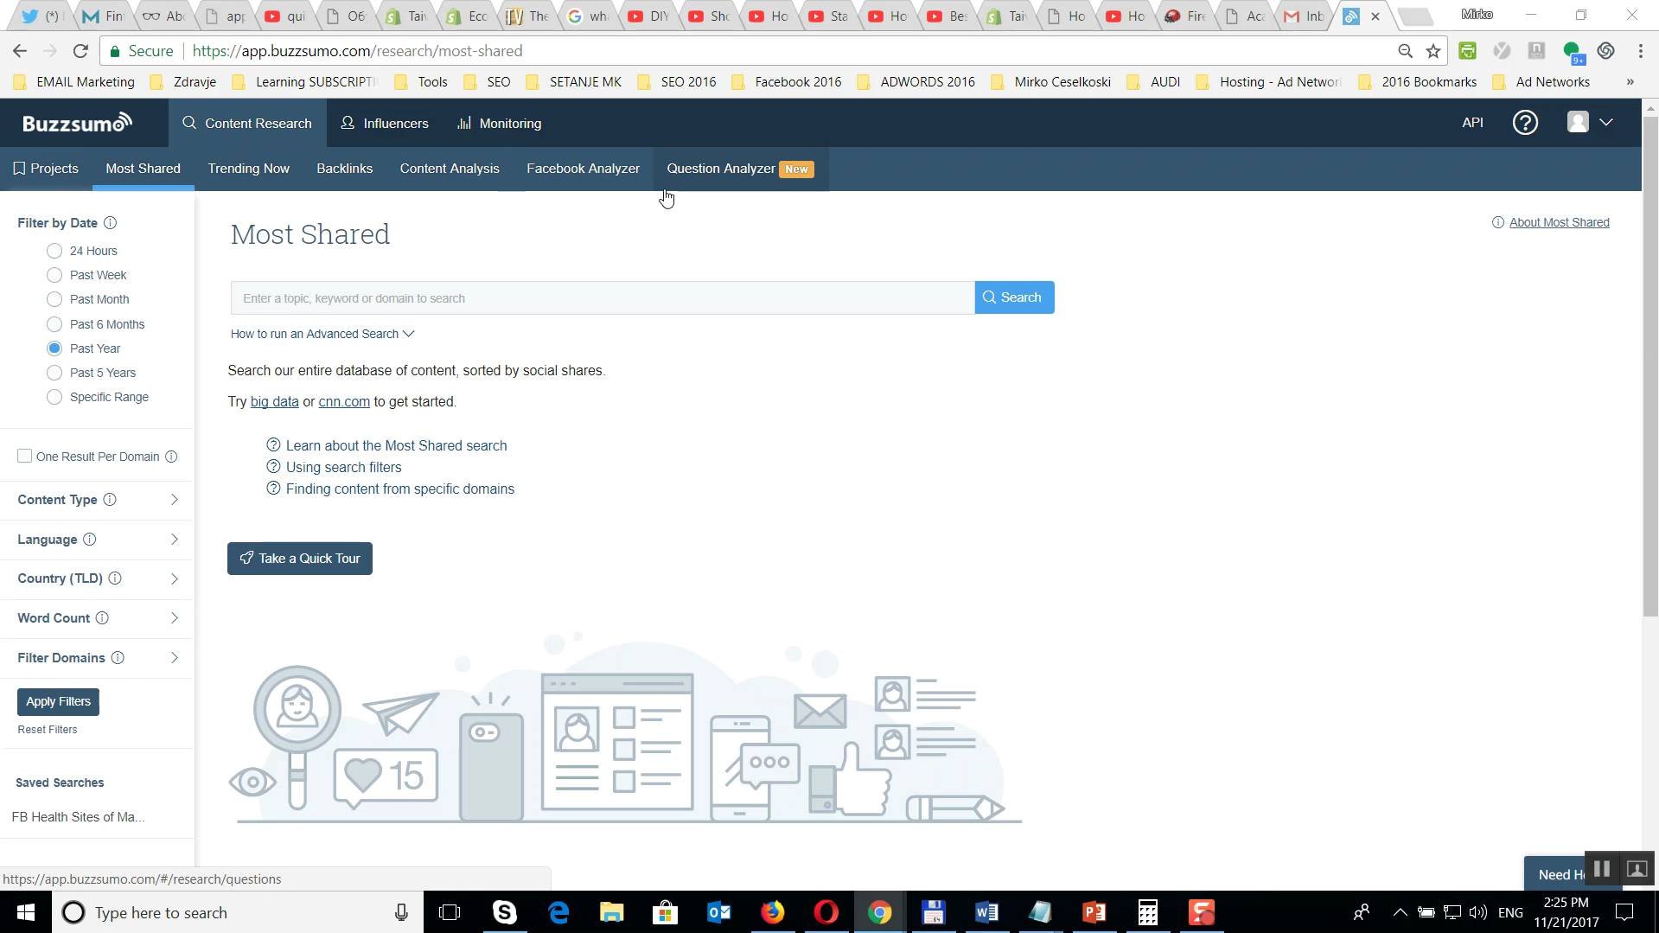Click the BuzzSumo logo

tap(78, 122)
